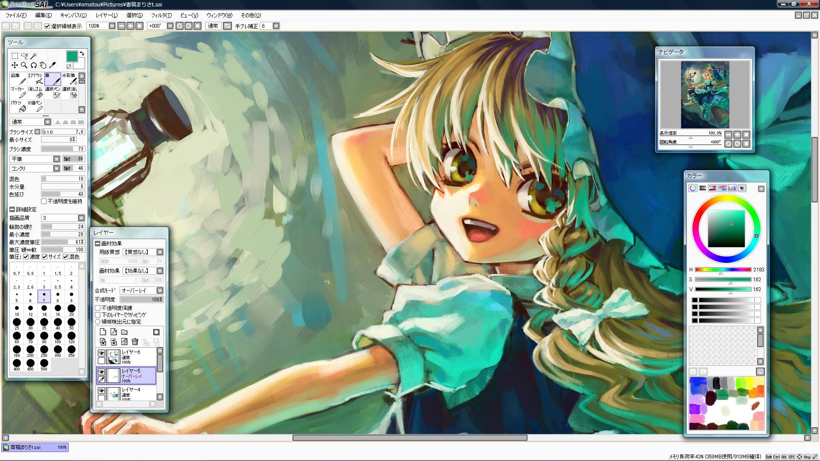Open the ウィンドウ(W) menu
Screen dimensions: 820x461
pyautogui.click(x=220, y=15)
